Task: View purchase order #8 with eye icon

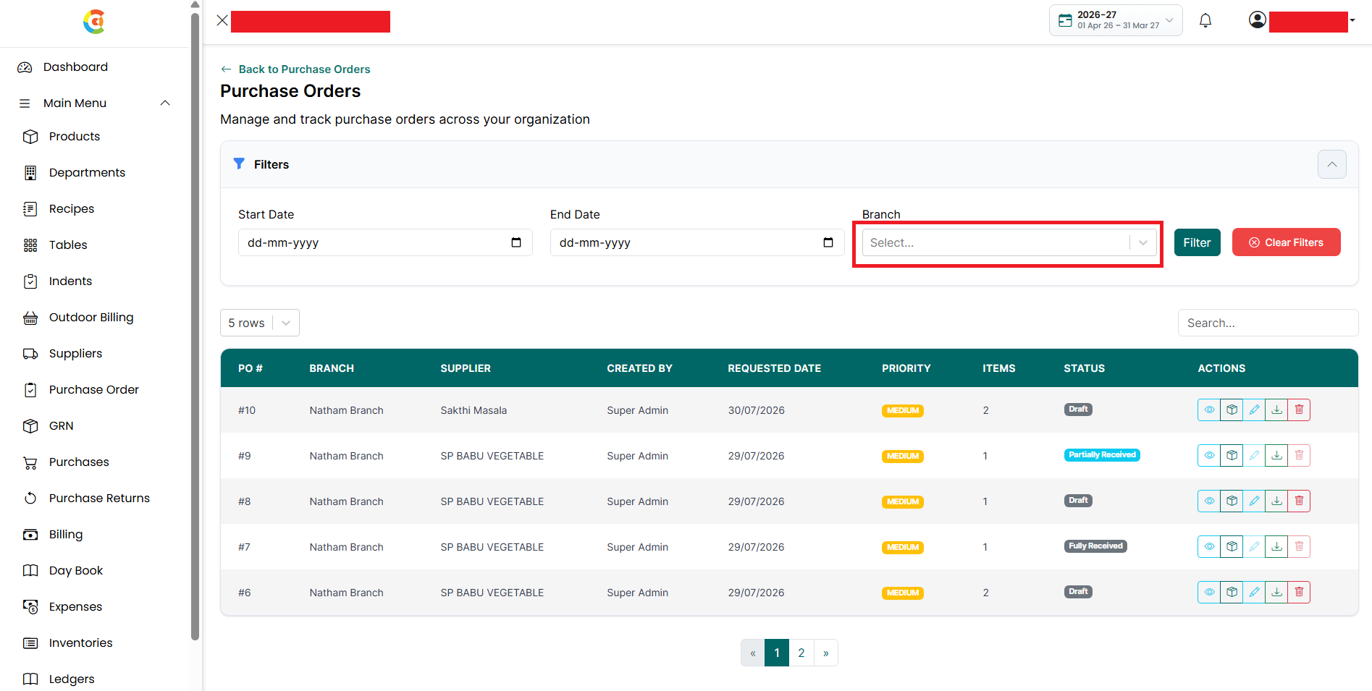Action: [x=1209, y=501]
